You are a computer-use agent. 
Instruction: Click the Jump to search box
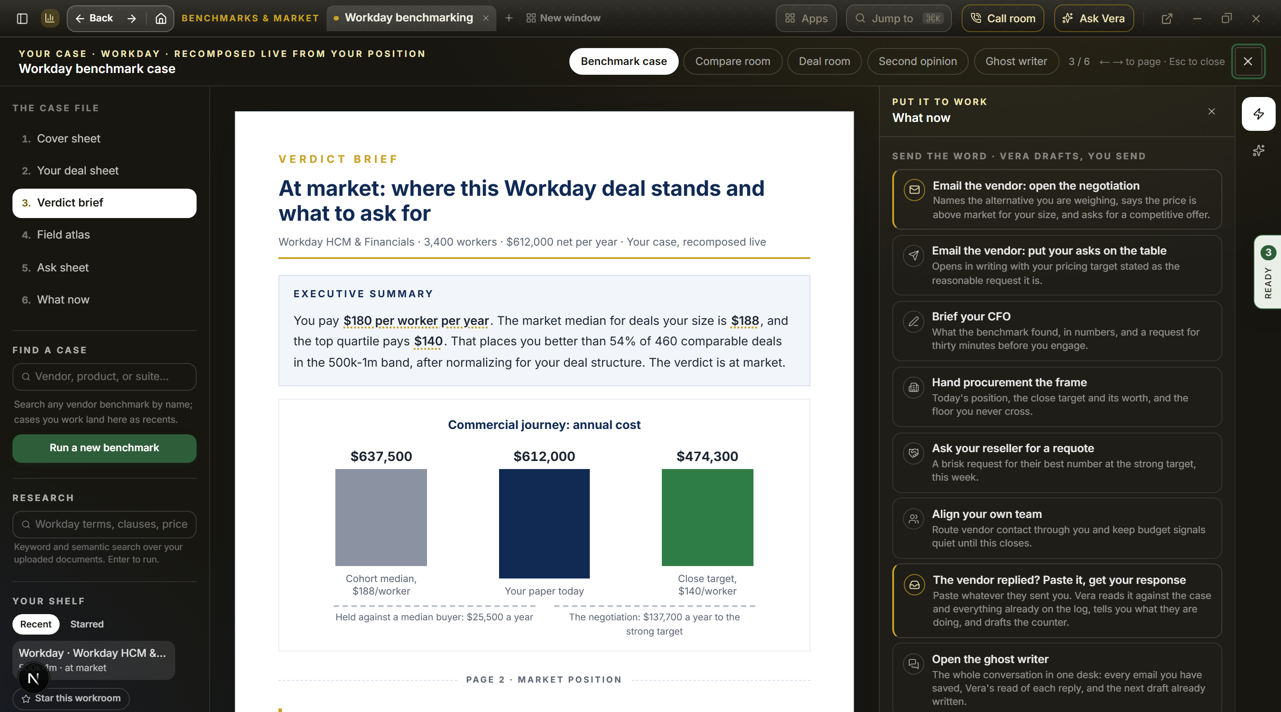898,18
